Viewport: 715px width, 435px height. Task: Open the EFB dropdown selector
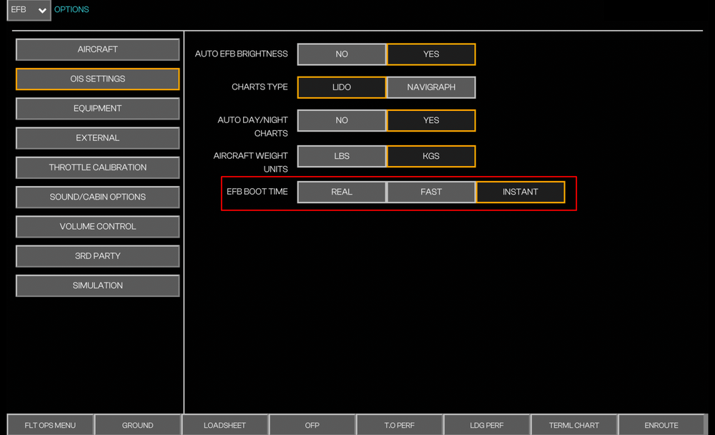pyautogui.click(x=29, y=10)
